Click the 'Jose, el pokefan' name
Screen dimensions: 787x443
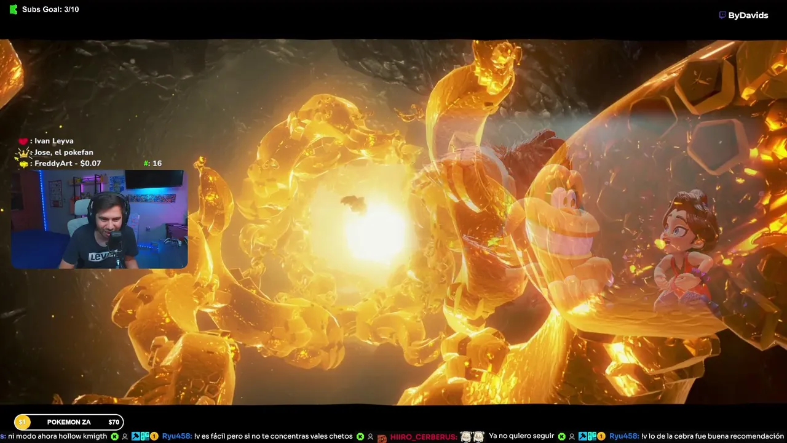click(x=64, y=152)
